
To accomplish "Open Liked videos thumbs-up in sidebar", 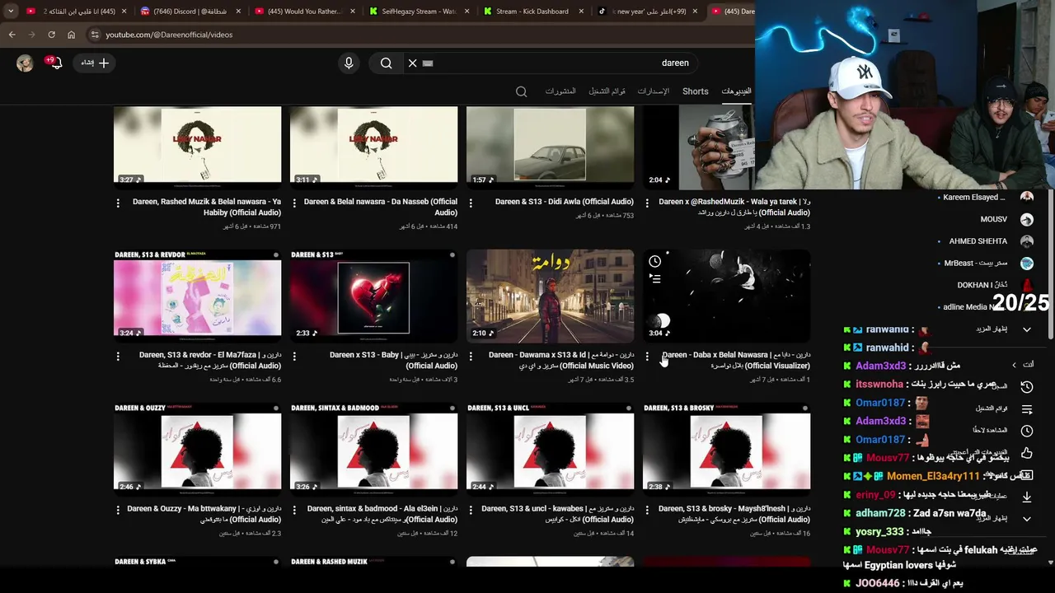I will pos(1026,453).
